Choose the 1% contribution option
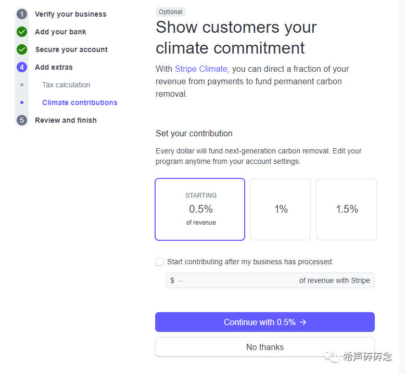 click(x=280, y=209)
